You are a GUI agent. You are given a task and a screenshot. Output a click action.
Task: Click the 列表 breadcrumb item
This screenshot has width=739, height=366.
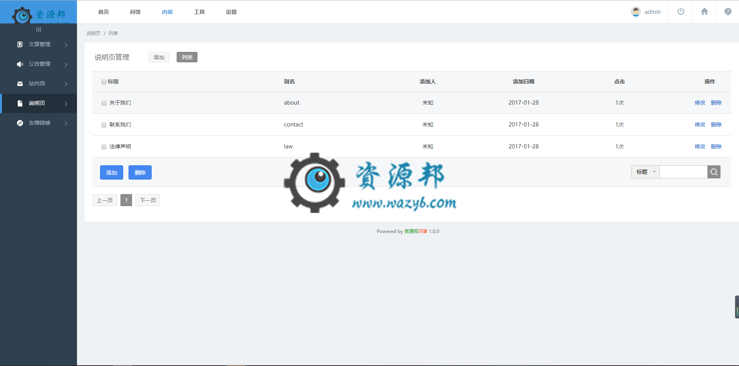pyautogui.click(x=113, y=33)
